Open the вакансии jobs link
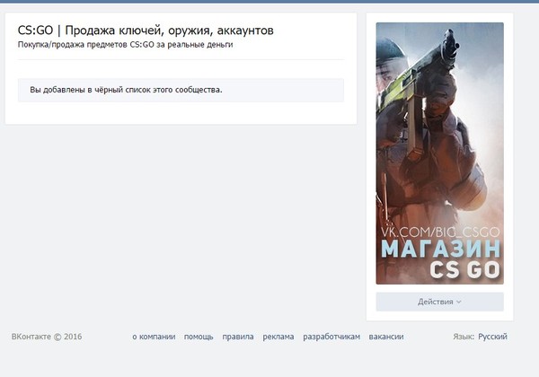 (386, 337)
